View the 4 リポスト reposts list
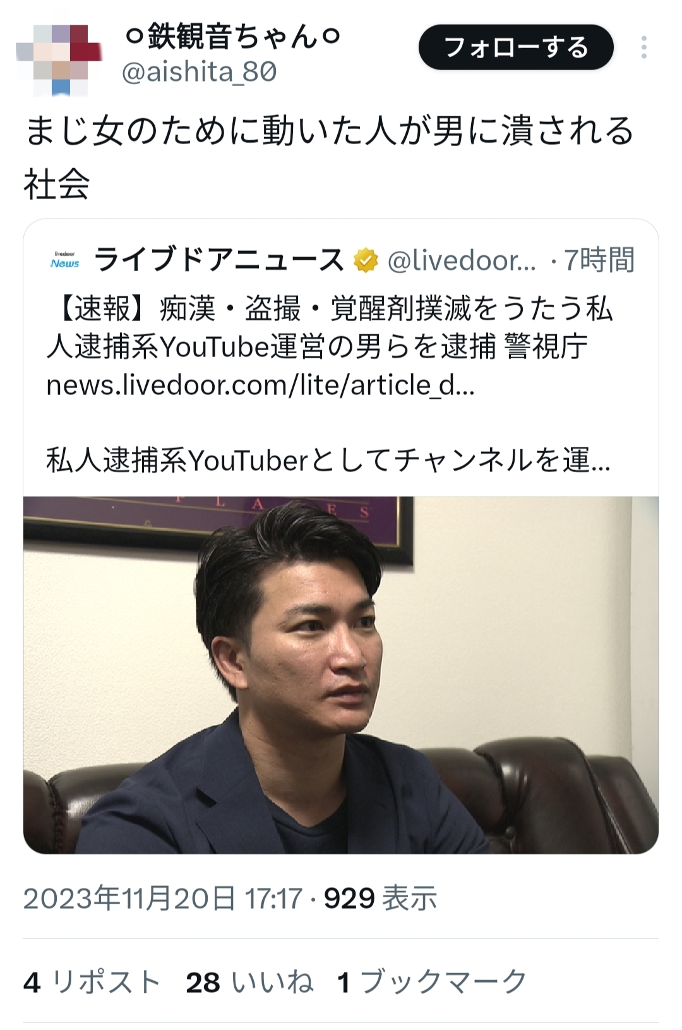This screenshot has height=1030, width=682. coord(92,983)
